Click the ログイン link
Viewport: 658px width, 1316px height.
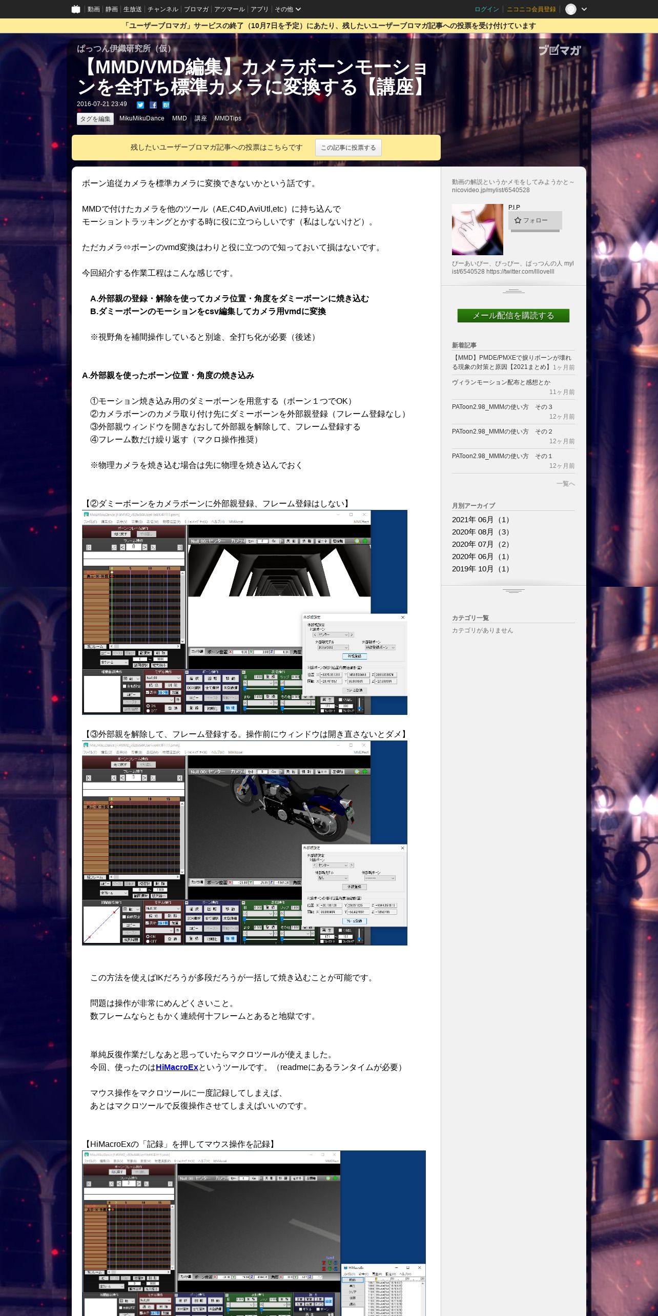point(486,9)
